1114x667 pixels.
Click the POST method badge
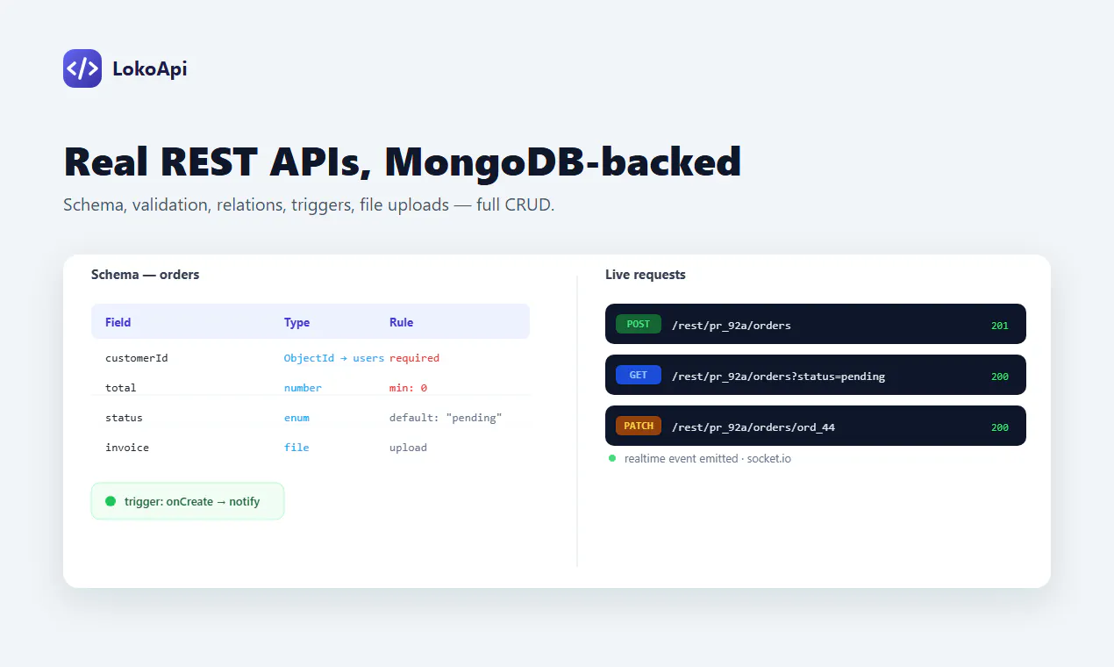(639, 324)
